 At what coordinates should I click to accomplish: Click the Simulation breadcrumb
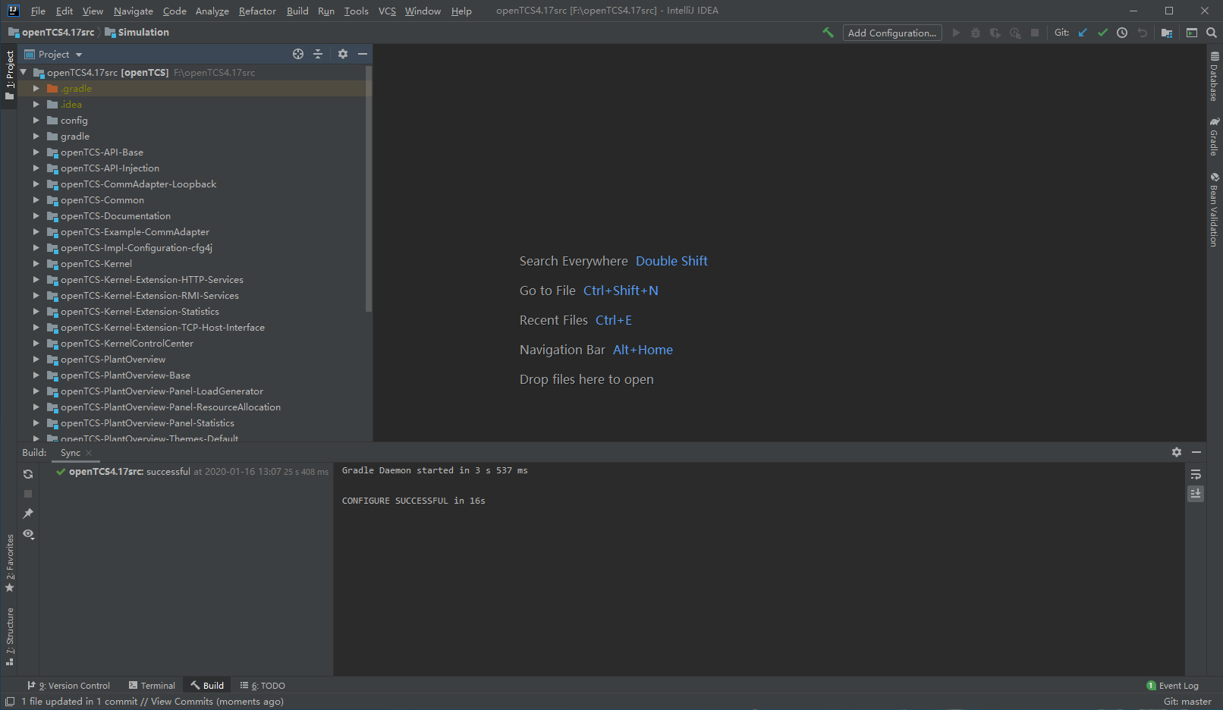coord(137,33)
